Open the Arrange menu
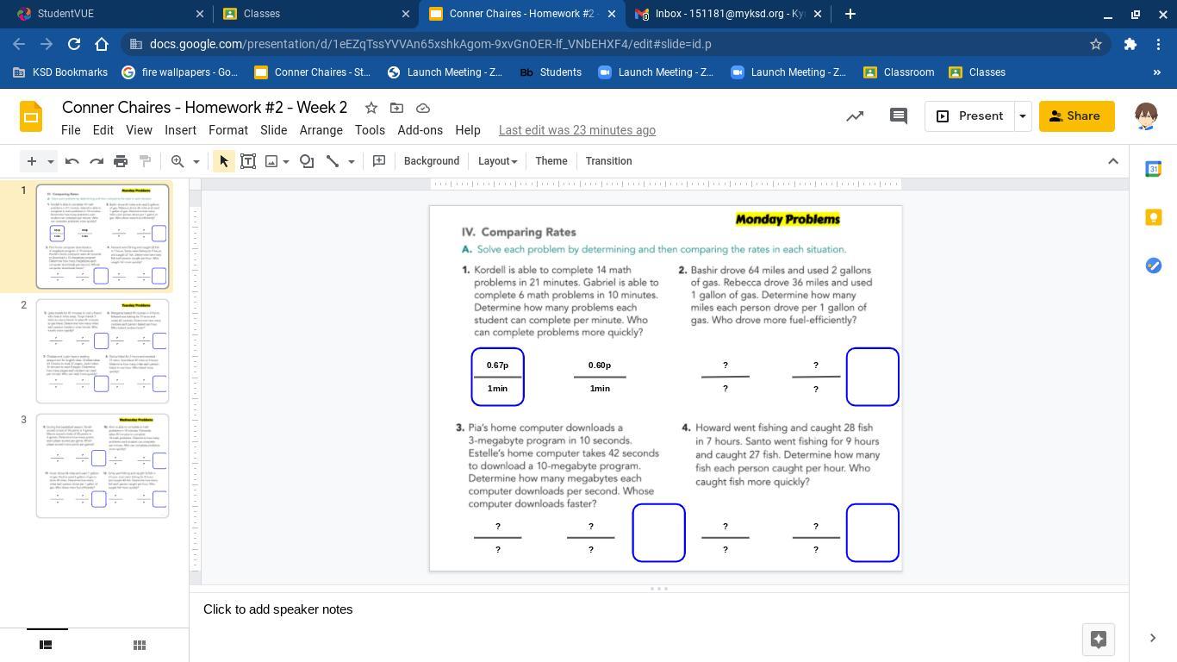Image resolution: width=1177 pixels, height=662 pixels. point(321,130)
